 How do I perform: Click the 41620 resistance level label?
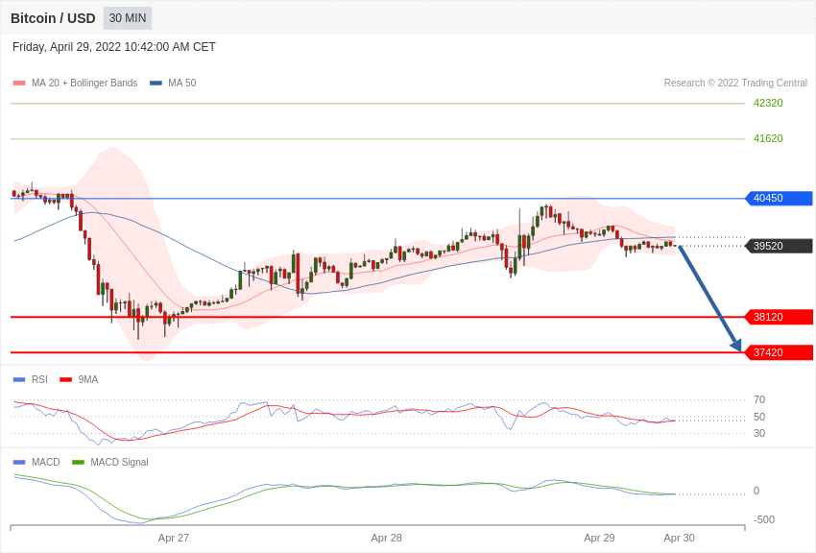click(x=768, y=138)
